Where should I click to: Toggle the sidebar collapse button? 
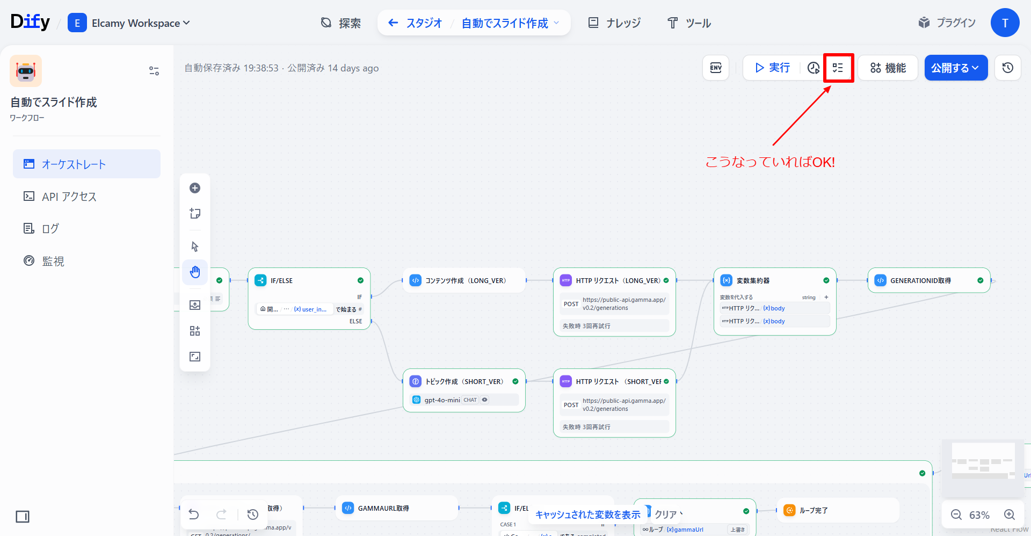(23, 517)
